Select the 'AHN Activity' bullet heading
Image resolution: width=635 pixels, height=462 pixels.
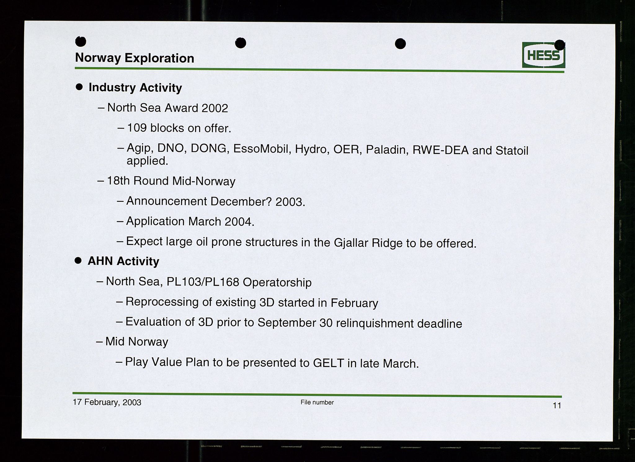[x=123, y=261]
